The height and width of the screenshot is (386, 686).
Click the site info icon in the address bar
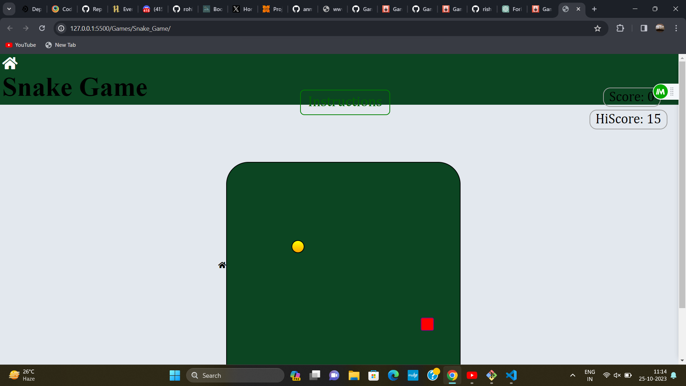[61, 28]
